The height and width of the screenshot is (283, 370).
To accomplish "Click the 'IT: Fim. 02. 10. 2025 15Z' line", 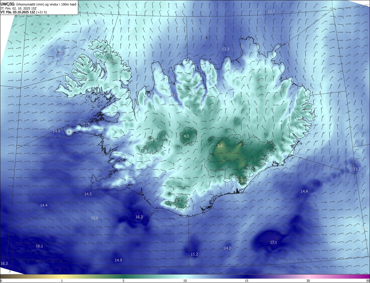I will 18,8.
